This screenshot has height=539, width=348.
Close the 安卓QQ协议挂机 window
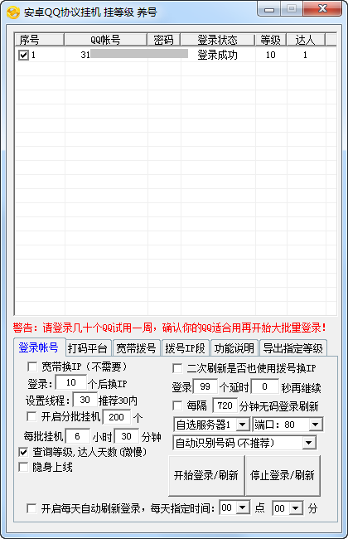[322, 9]
